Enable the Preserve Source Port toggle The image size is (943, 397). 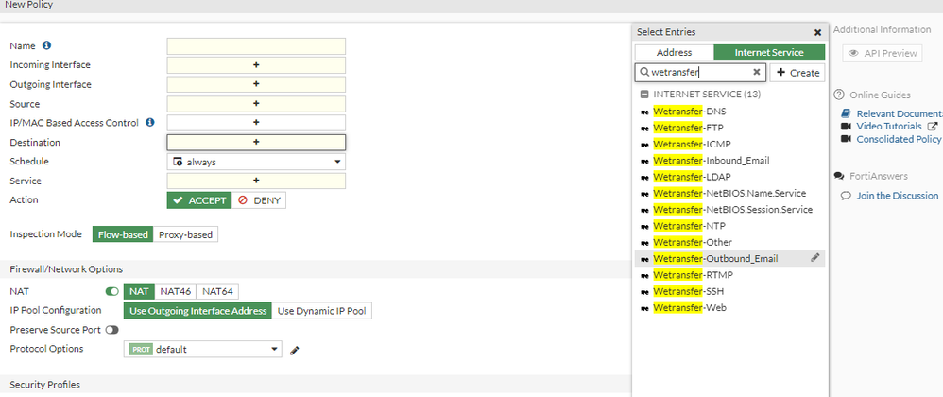click(x=111, y=330)
